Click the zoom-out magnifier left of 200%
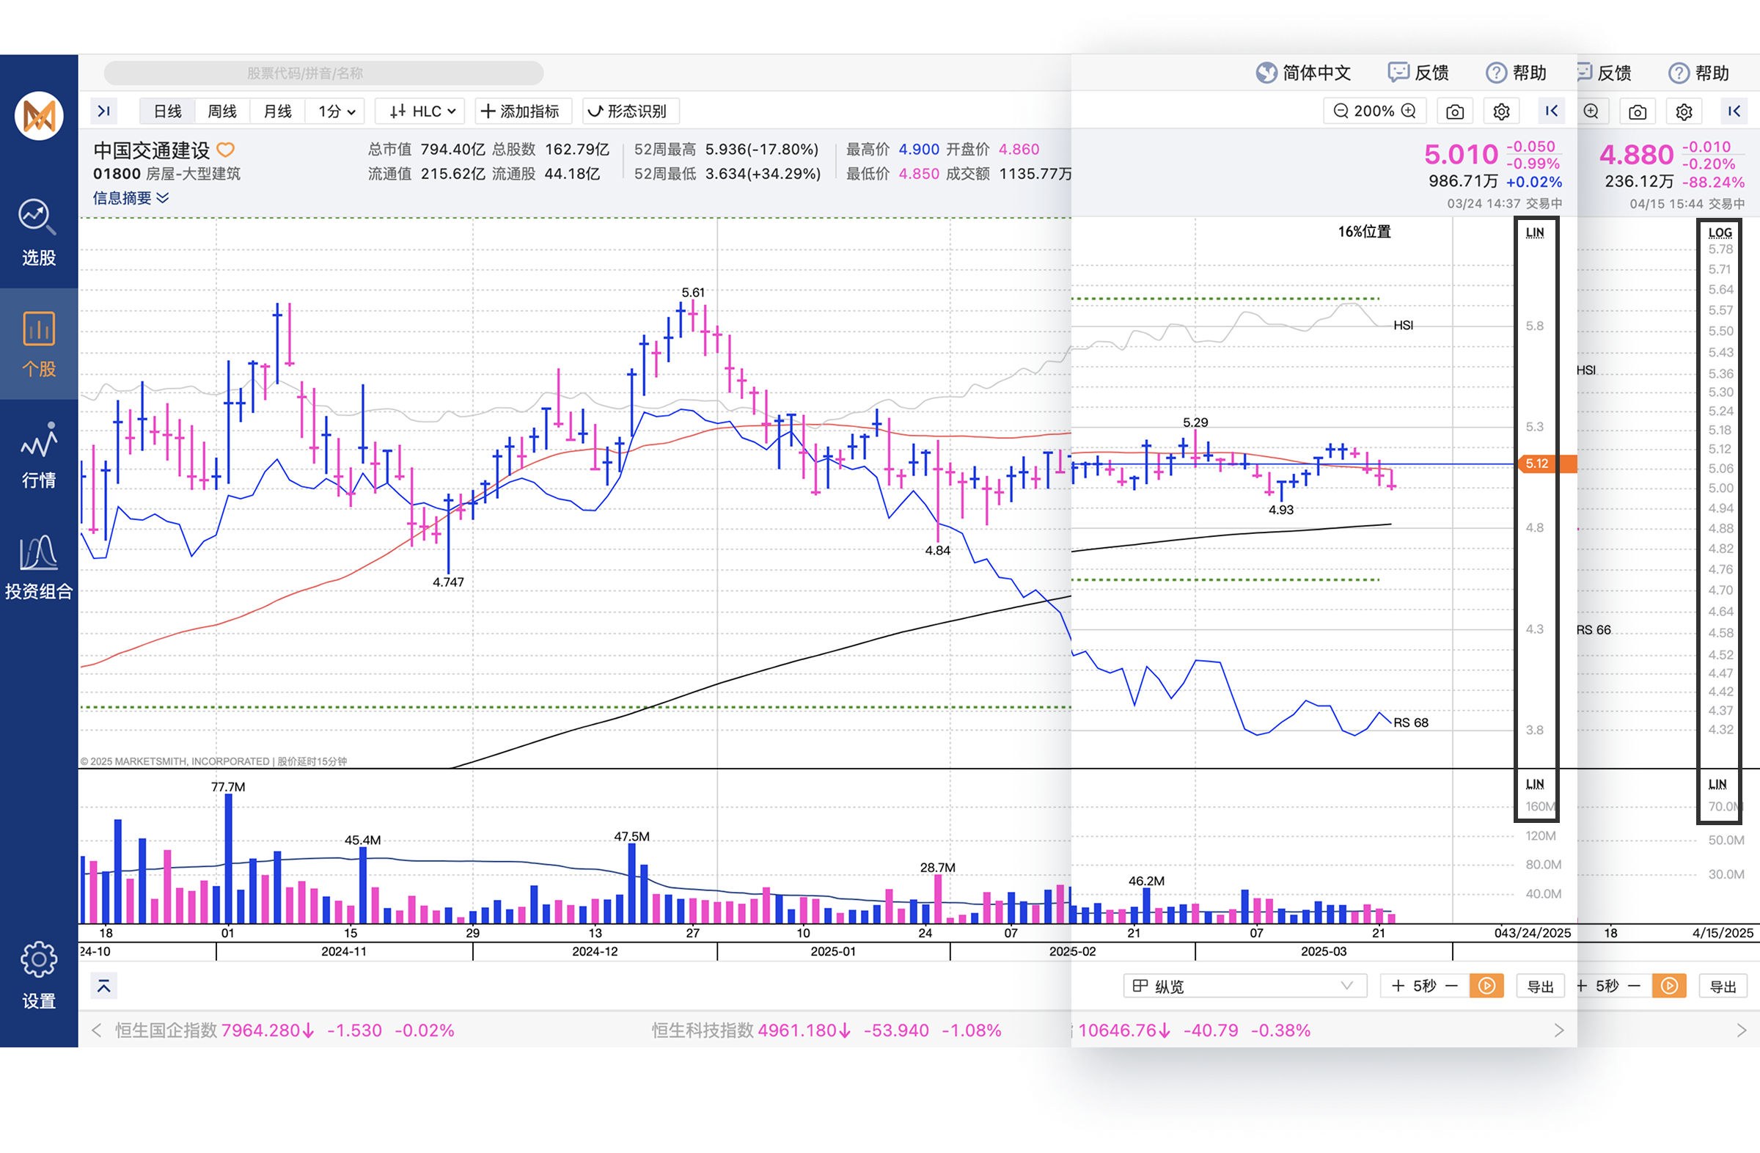1760x1153 pixels. click(x=1341, y=111)
